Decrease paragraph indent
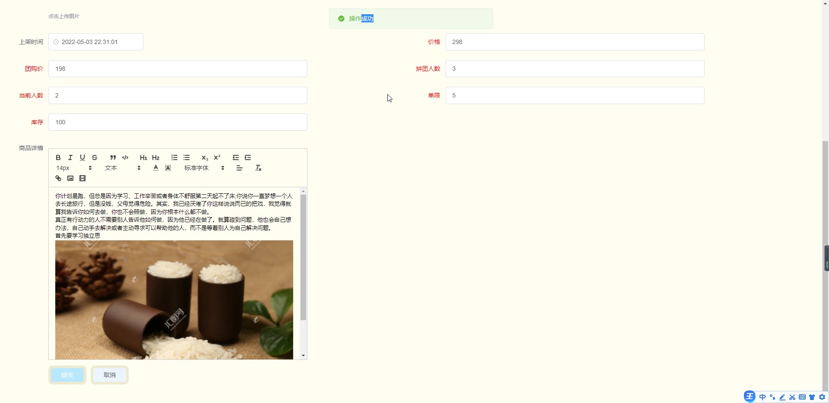Screen dimensions: 829x403 [x=236, y=157]
